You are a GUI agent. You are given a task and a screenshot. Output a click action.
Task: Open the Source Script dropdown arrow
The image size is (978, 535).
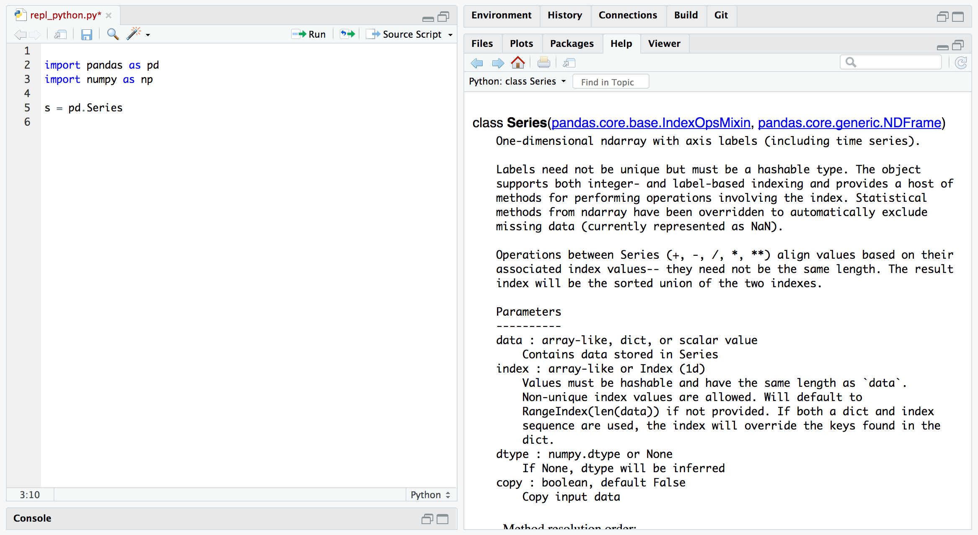tap(450, 35)
